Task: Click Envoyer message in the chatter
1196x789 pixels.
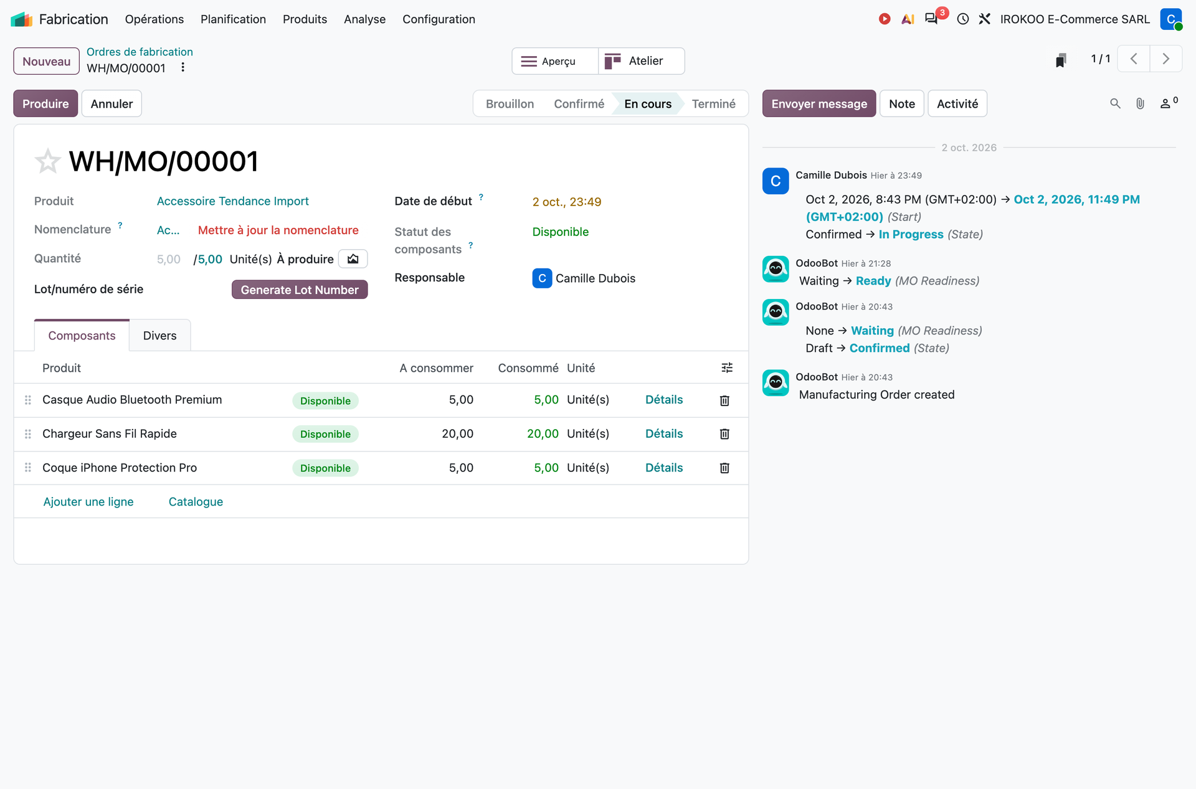Action: click(819, 103)
